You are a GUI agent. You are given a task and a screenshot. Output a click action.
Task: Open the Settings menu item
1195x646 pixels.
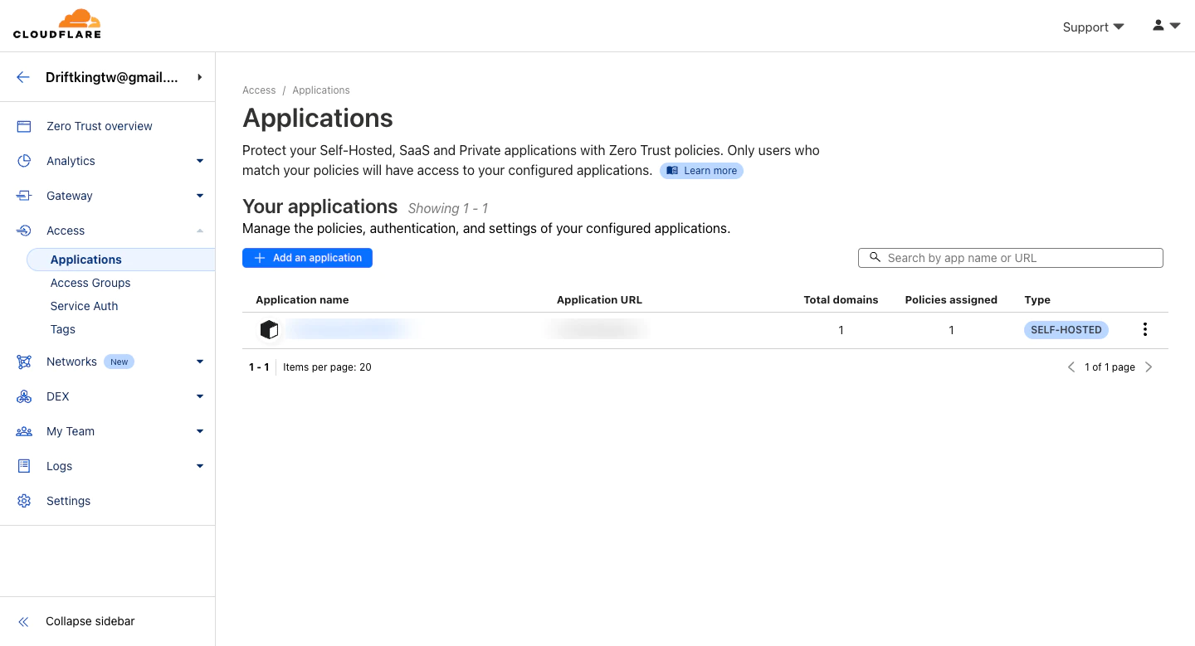(x=68, y=501)
